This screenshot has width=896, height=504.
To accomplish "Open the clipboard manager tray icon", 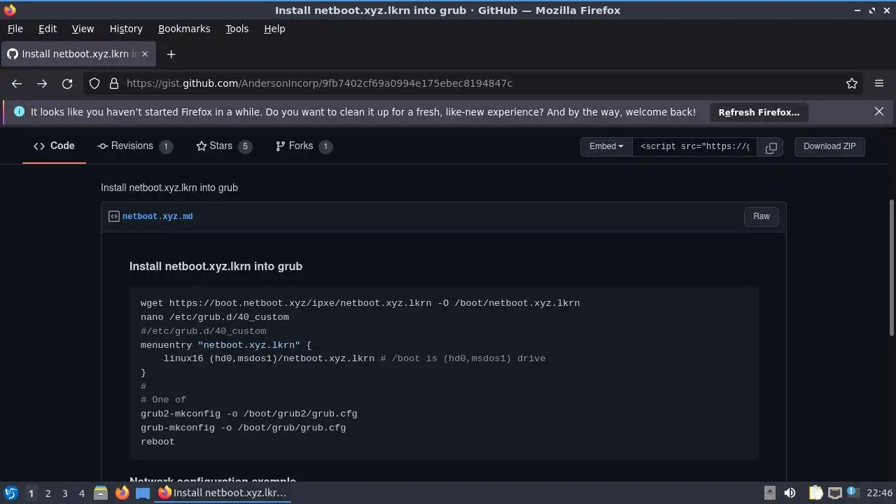I will click(x=815, y=493).
